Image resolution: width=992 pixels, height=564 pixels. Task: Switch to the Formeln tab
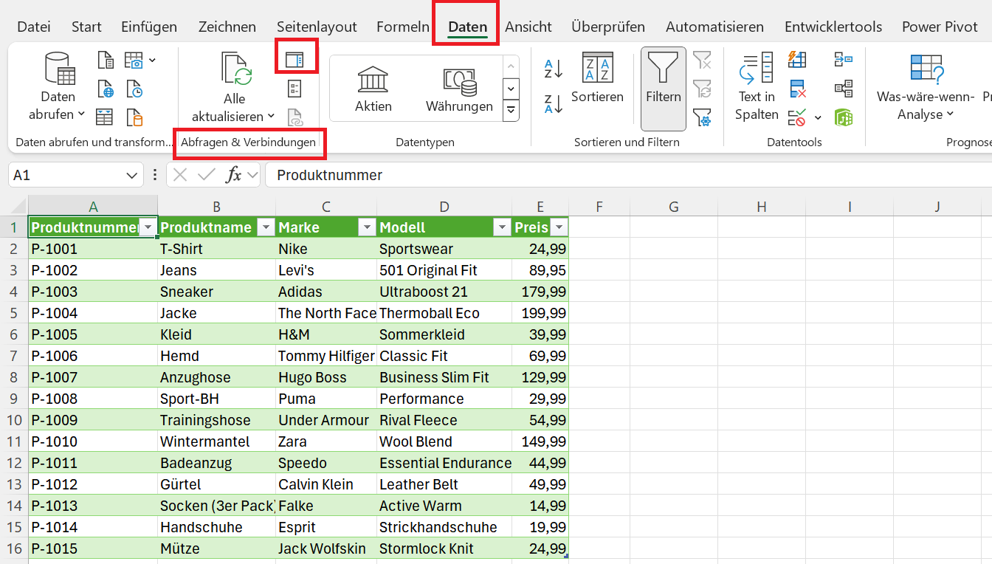point(402,27)
